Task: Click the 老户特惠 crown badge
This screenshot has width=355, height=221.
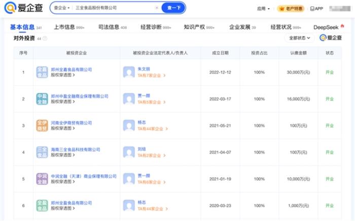Action: click(291, 9)
